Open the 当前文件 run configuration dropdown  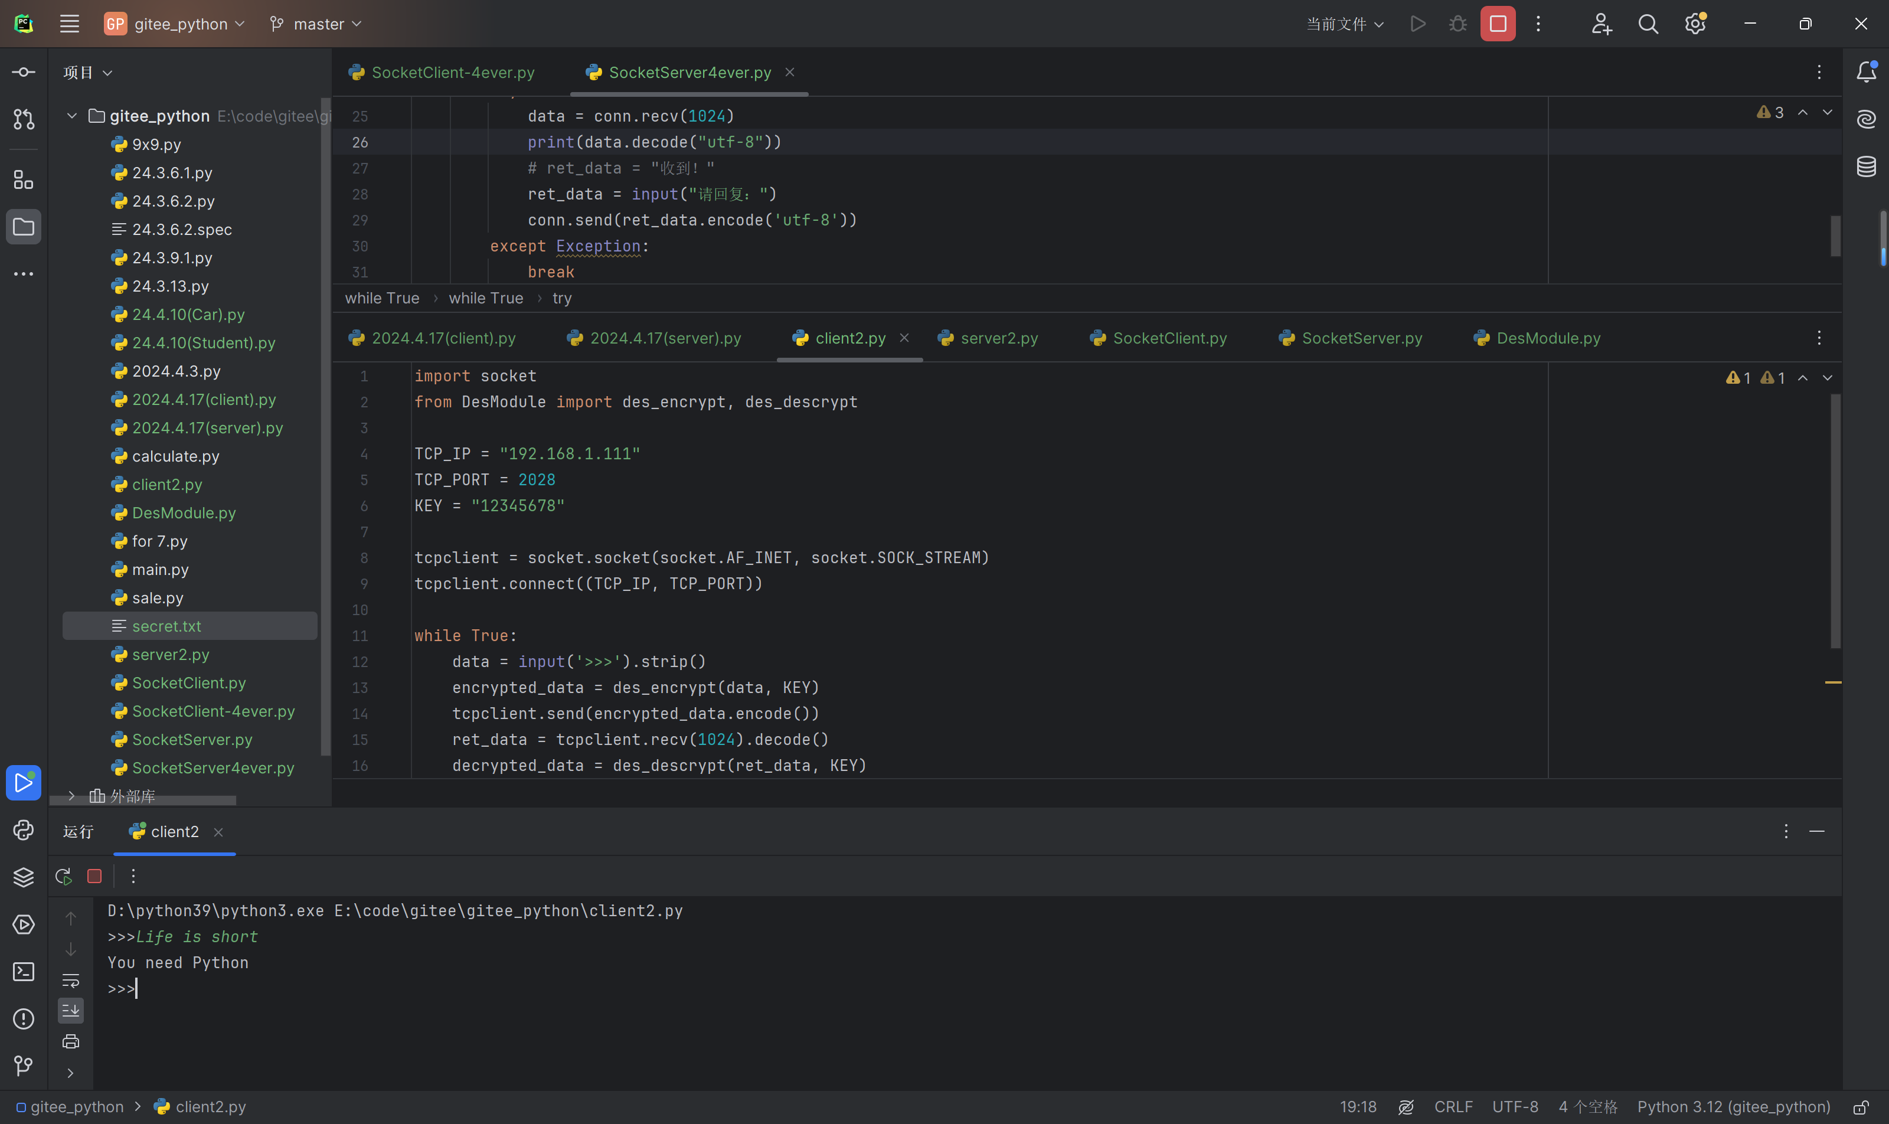1344,24
